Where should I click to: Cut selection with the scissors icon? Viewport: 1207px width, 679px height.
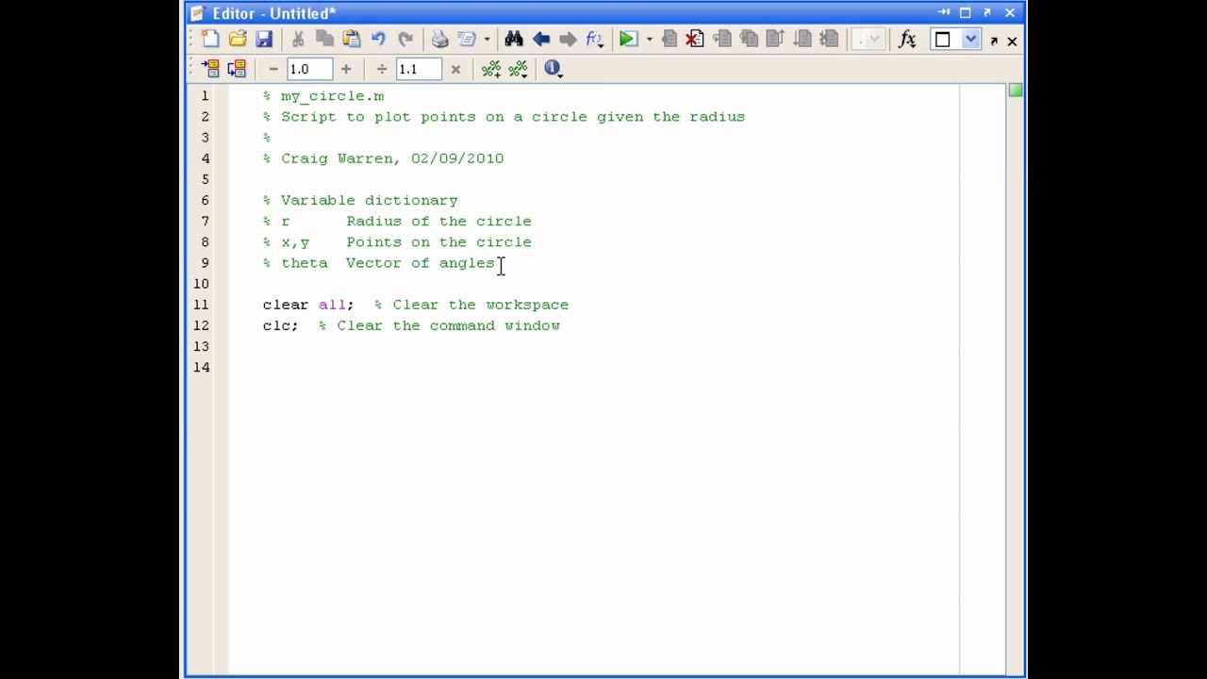click(x=298, y=39)
